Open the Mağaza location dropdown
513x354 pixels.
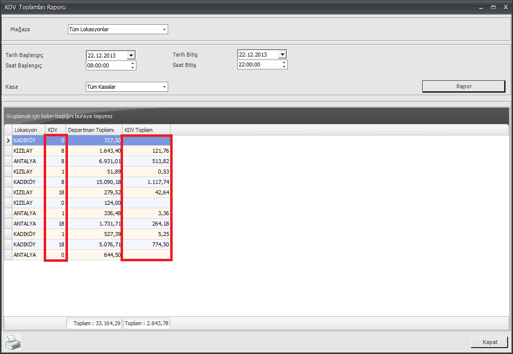(x=164, y=30)
